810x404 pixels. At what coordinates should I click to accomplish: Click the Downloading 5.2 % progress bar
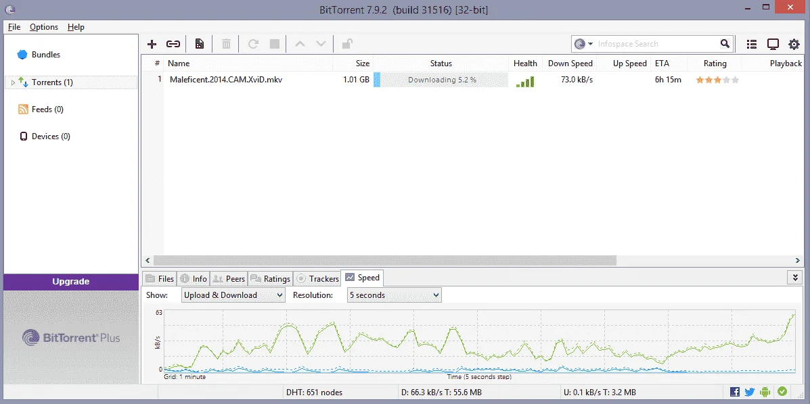[x=441, y=80]
